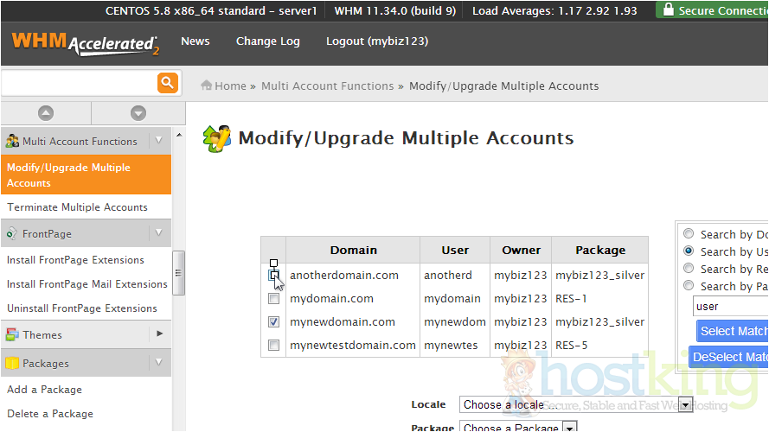Select the first Search by radio option
The width and height of the screenshot is (769, 432).
(689, 234)
